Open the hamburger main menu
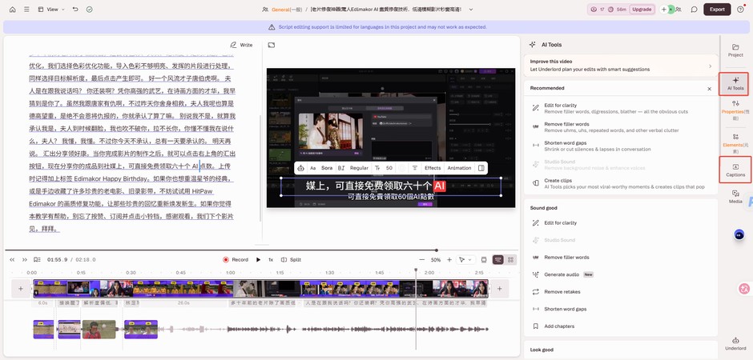The width and height of the screenshot is (753, 360). [x=26, y=9]
